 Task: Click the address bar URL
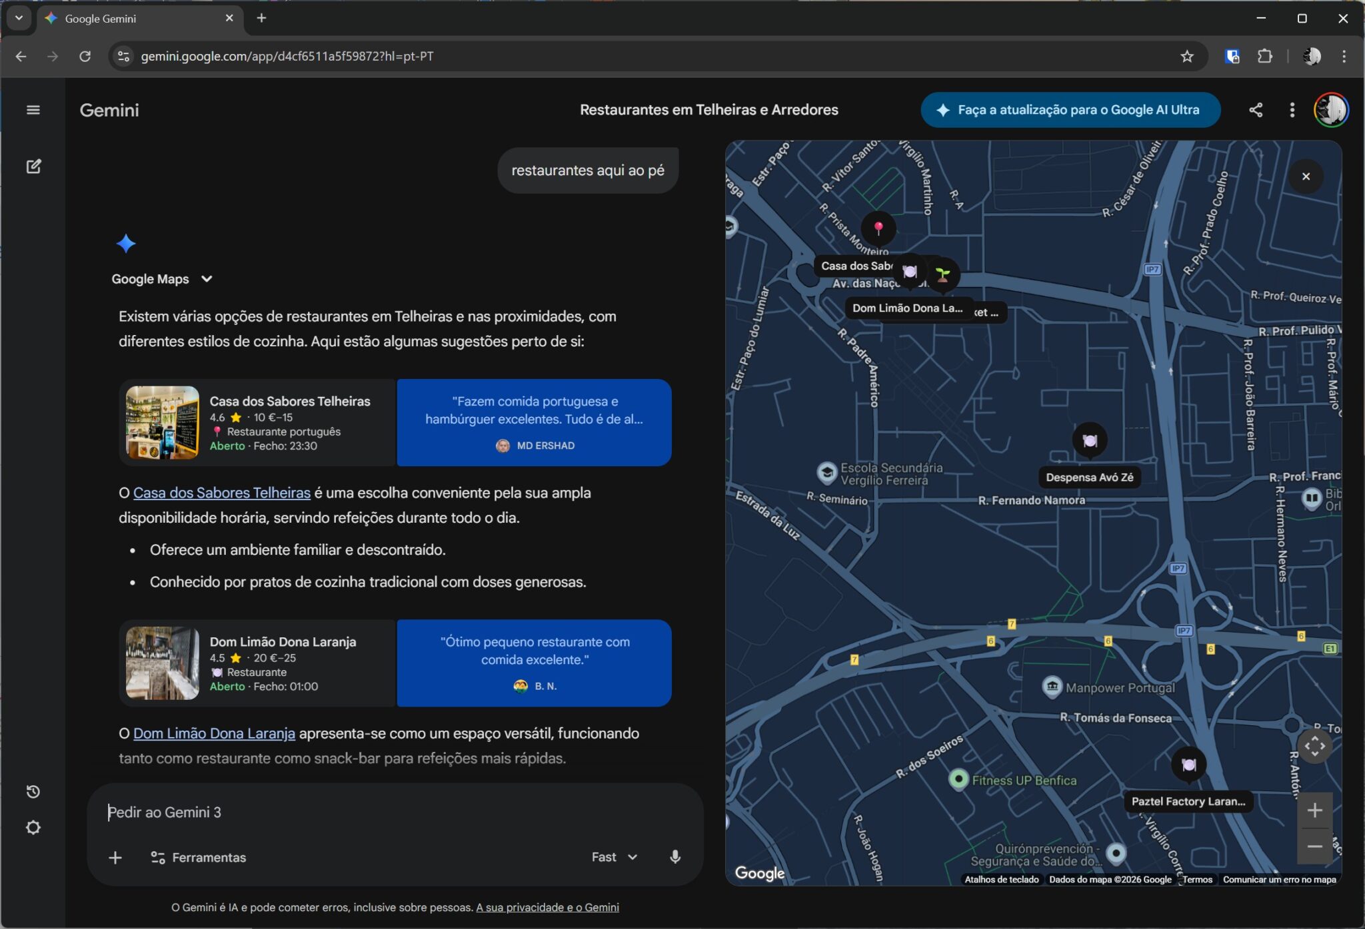287,57
